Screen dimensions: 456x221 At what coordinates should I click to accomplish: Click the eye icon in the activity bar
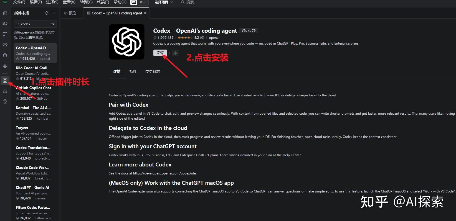click(x=5, y=45)
